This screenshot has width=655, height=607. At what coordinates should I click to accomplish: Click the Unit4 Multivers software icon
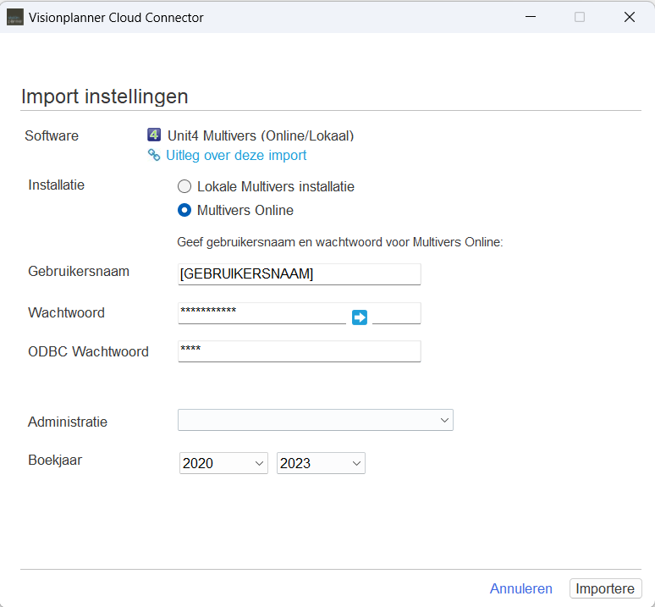[154, 135]
